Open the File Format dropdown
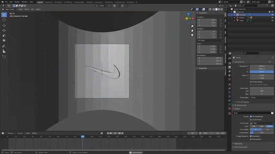275x154 pixels. (262, 123)
